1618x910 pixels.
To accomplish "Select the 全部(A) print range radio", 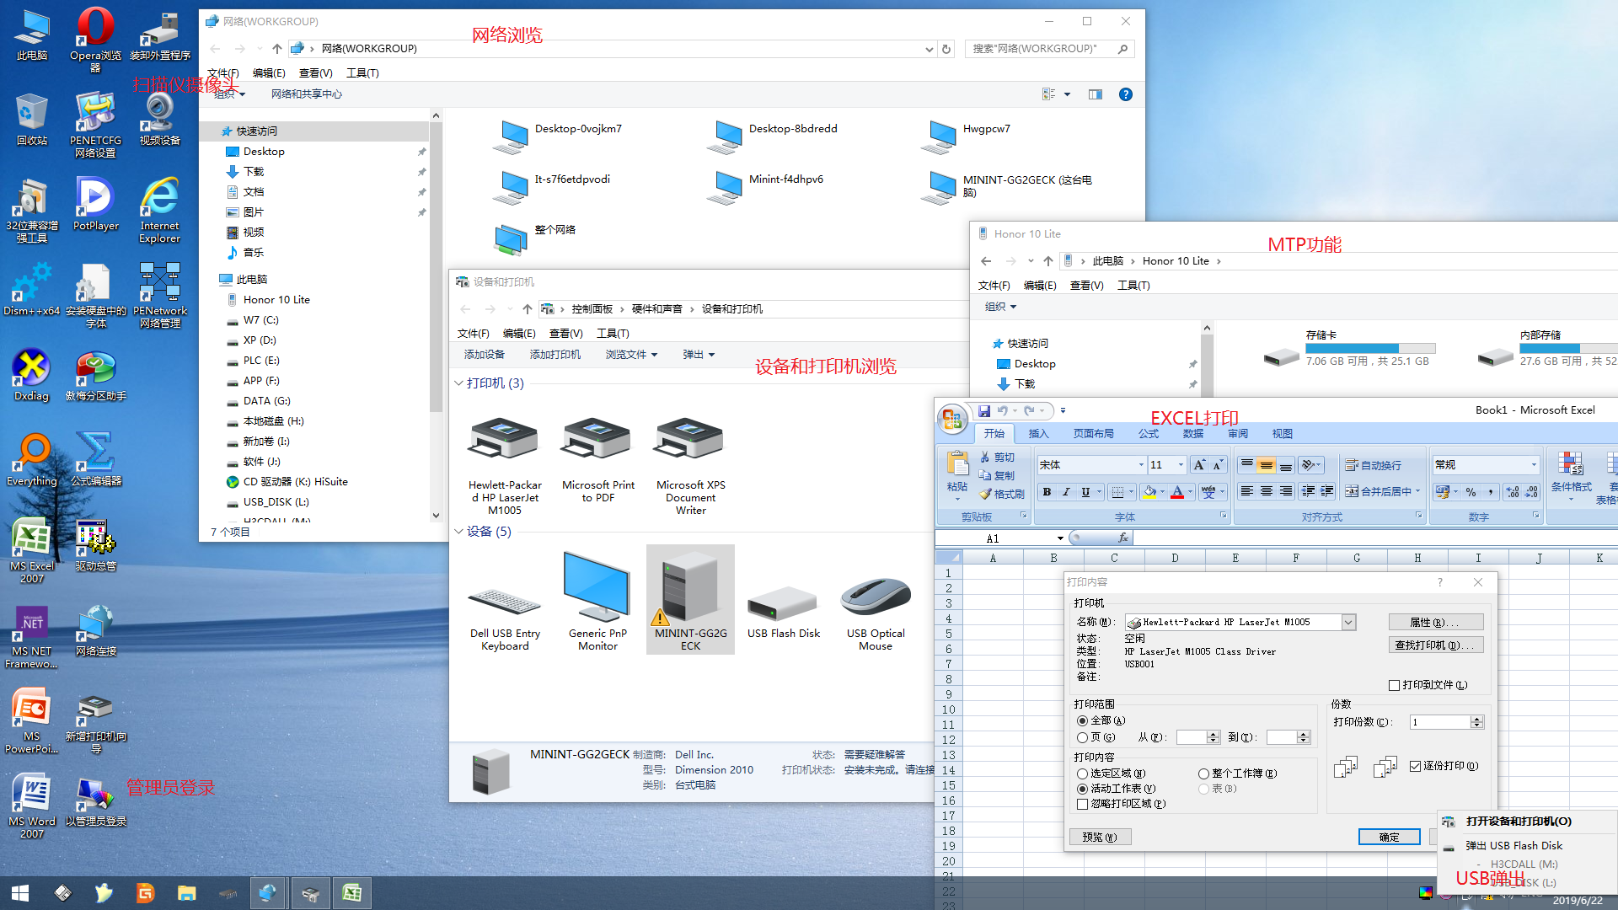I will coord(1083,721).
